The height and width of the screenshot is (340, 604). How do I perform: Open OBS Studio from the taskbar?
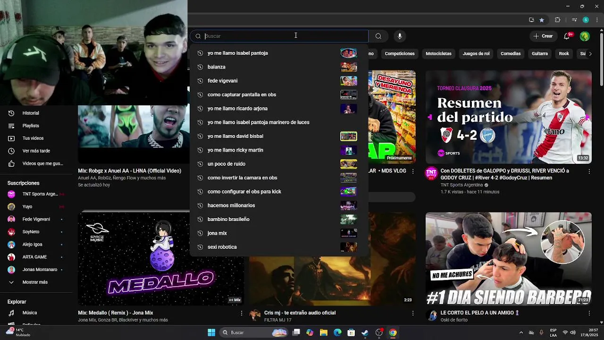click(x=379, y=332)
